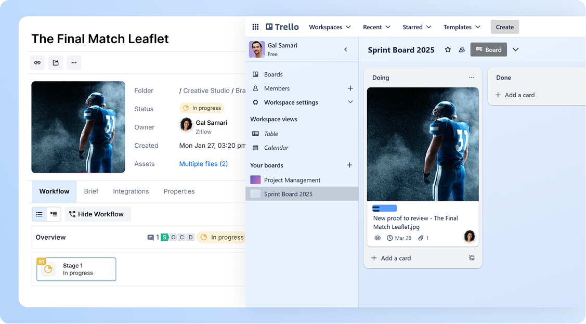Image resolution: width=586 pixels, height=324 pixels.
Task: Open the Multiple files (2) link
Action: coord(203,163)
